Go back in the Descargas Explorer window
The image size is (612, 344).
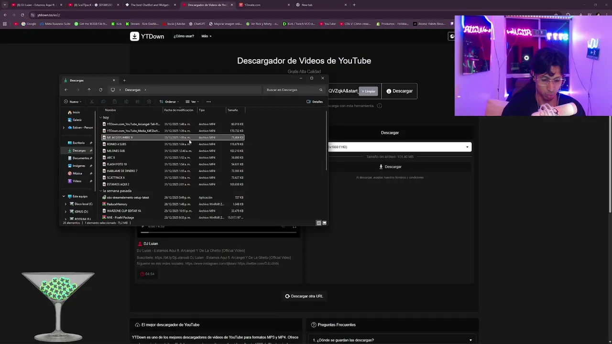pos(66,90)
